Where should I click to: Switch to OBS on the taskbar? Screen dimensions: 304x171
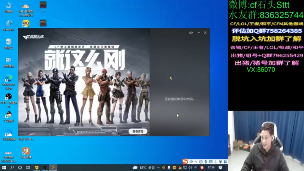45,167
